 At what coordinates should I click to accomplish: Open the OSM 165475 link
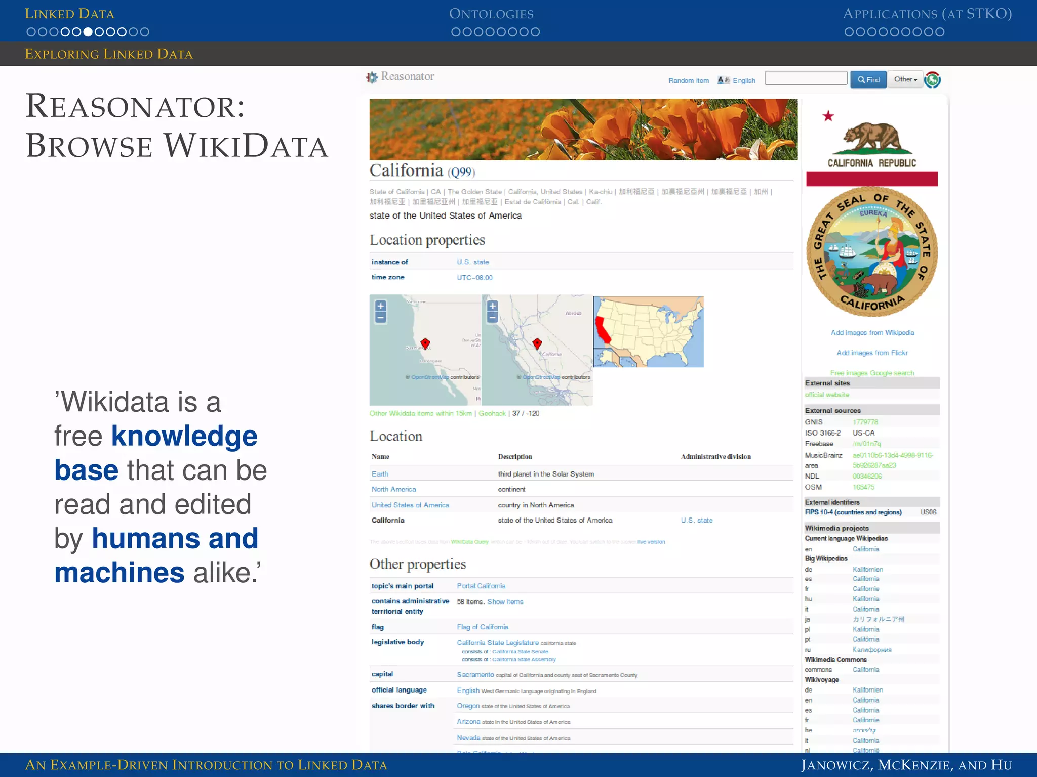tap(863, 487)
